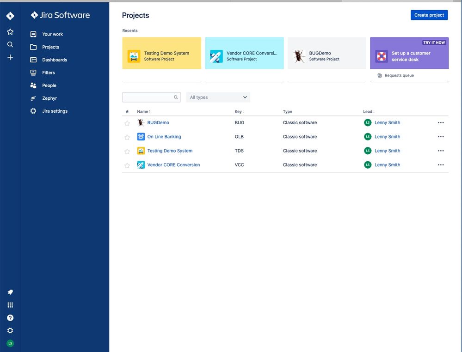The width and height of the screenshot is (462, 352).
Task: Sort the table by the Name column
Action: pyautogui.click(x=143, y=111)
